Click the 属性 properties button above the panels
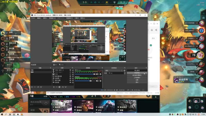 click(55, 65)
